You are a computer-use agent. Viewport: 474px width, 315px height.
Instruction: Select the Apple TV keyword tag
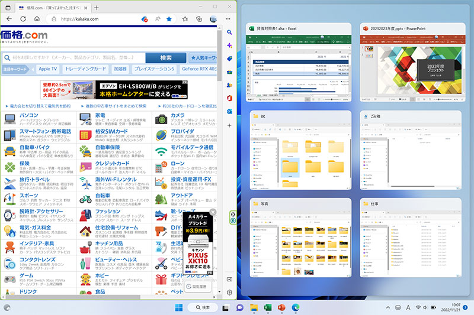pos(48,69)
